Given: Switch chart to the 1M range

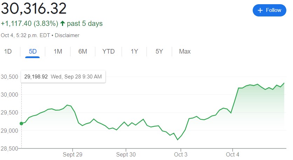Looking at the screenshot, I should point(58,51).
